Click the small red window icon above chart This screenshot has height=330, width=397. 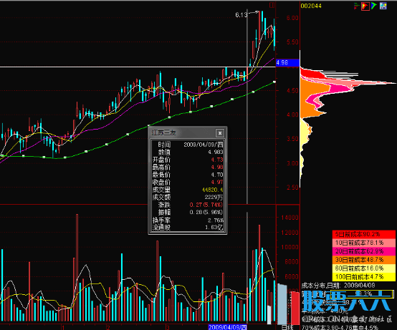272,5
